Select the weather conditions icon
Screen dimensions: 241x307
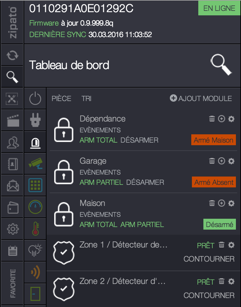[x=35, y=250]
